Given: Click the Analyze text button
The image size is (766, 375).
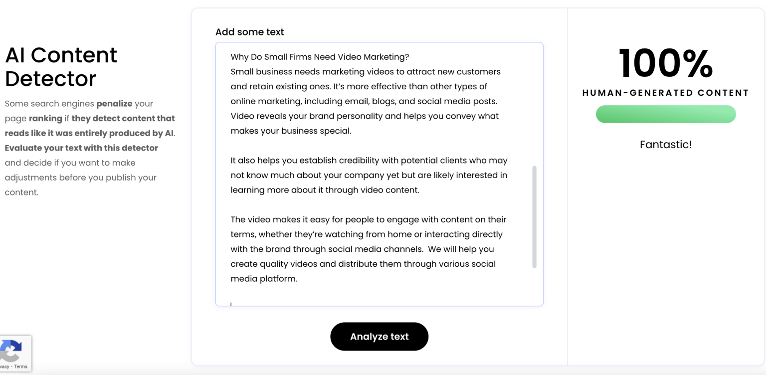Looking at the screenshot, I should tap(379, 337).
